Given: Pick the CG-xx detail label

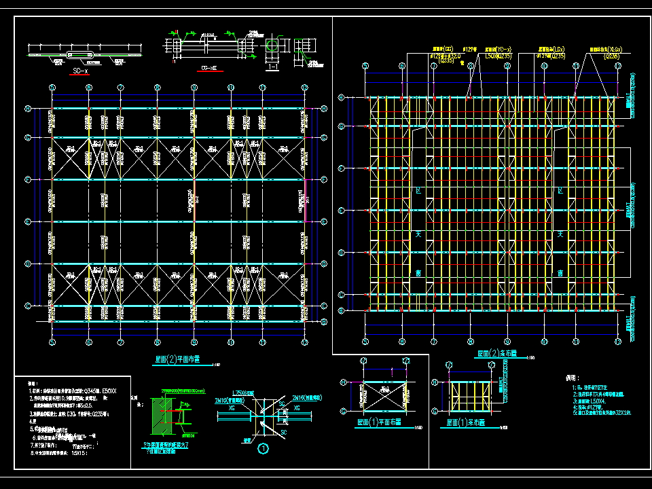Looking at the screenshot, I should [x=209, y=68].
